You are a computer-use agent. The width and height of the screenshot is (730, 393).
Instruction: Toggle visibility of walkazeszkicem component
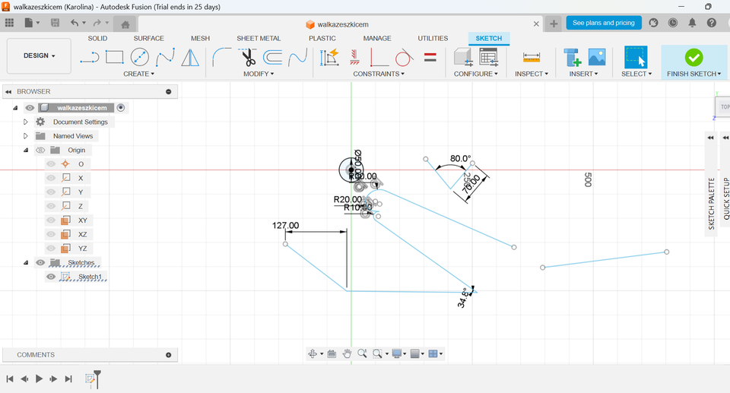click(30, 108)
